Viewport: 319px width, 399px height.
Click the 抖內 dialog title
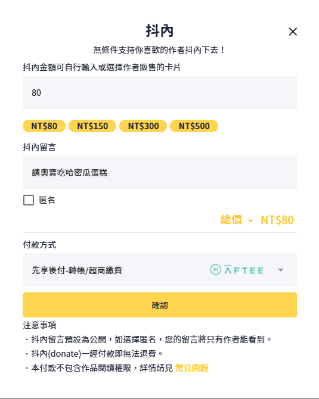(160, 31)
